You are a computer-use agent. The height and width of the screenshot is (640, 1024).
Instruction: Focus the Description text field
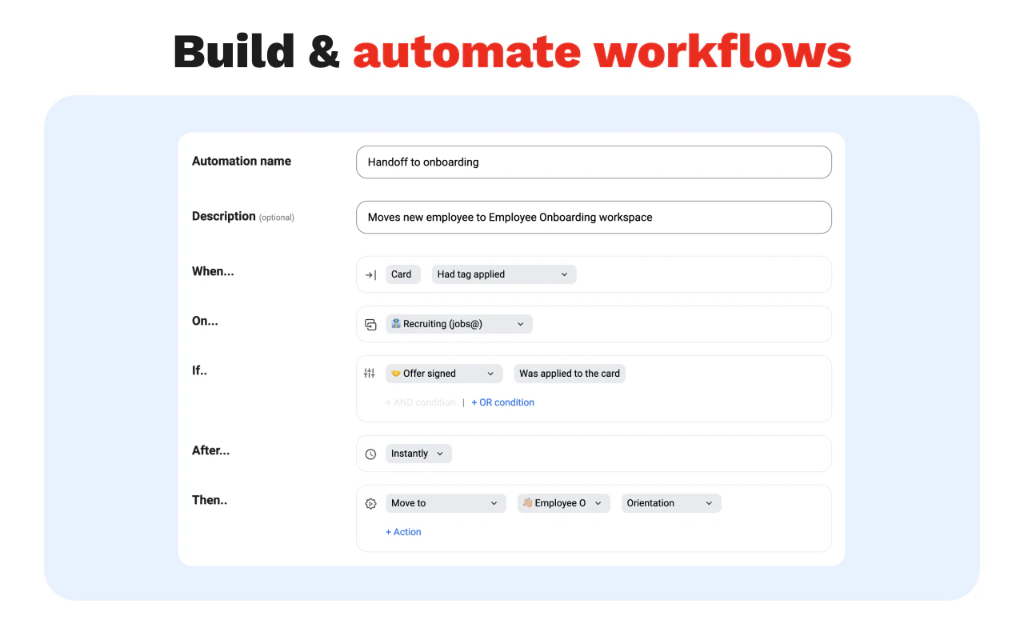point(593,217)
